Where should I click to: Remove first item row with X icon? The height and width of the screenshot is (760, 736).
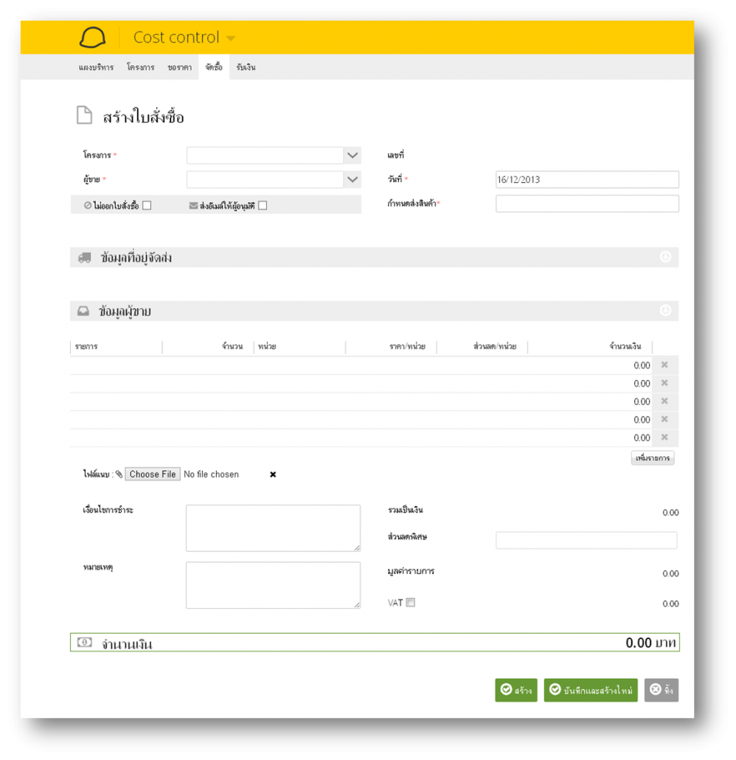664,365
